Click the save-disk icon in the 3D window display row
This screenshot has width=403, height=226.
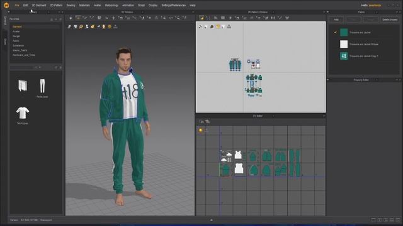pos(115,26)
